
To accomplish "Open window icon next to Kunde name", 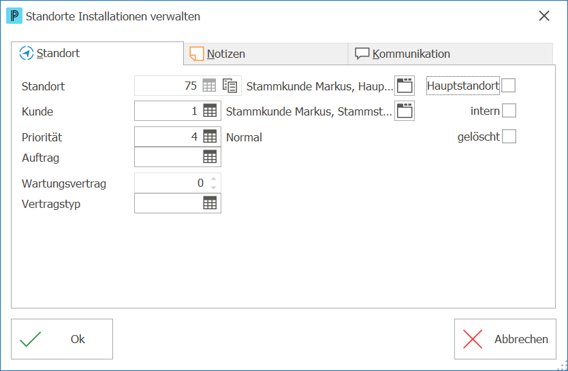I will 405,111.
